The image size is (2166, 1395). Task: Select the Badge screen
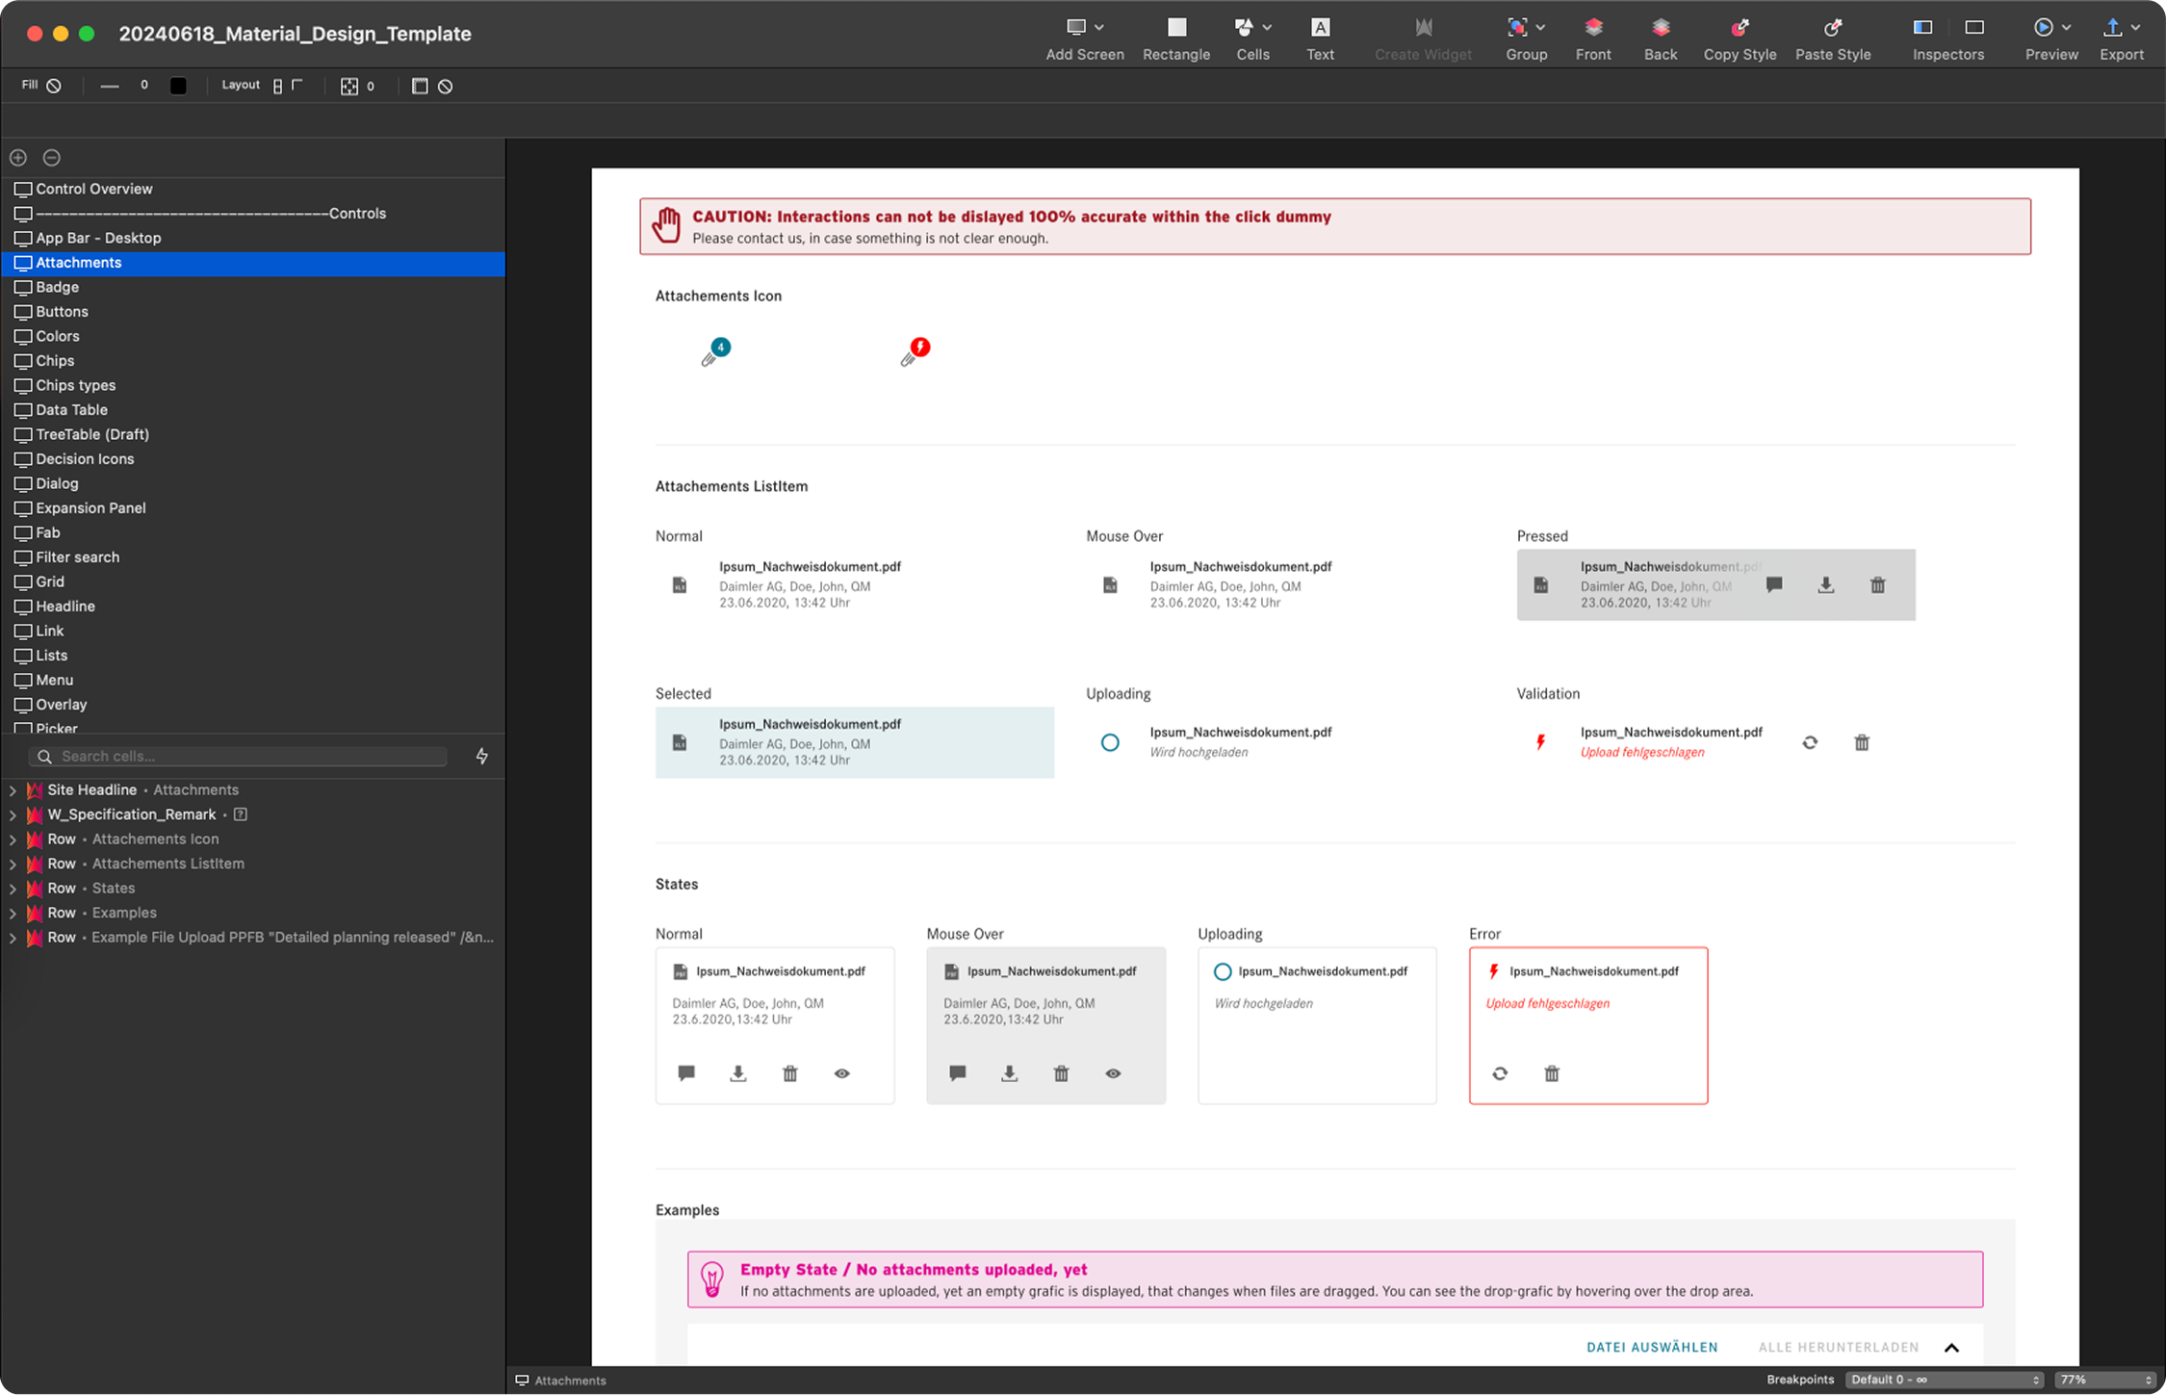(254, 287)
